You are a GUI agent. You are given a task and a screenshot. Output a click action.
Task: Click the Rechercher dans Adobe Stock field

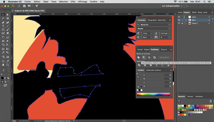point(199,6)
